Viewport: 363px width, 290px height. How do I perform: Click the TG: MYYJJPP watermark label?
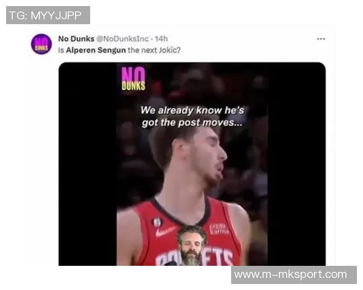coord(48,15)
